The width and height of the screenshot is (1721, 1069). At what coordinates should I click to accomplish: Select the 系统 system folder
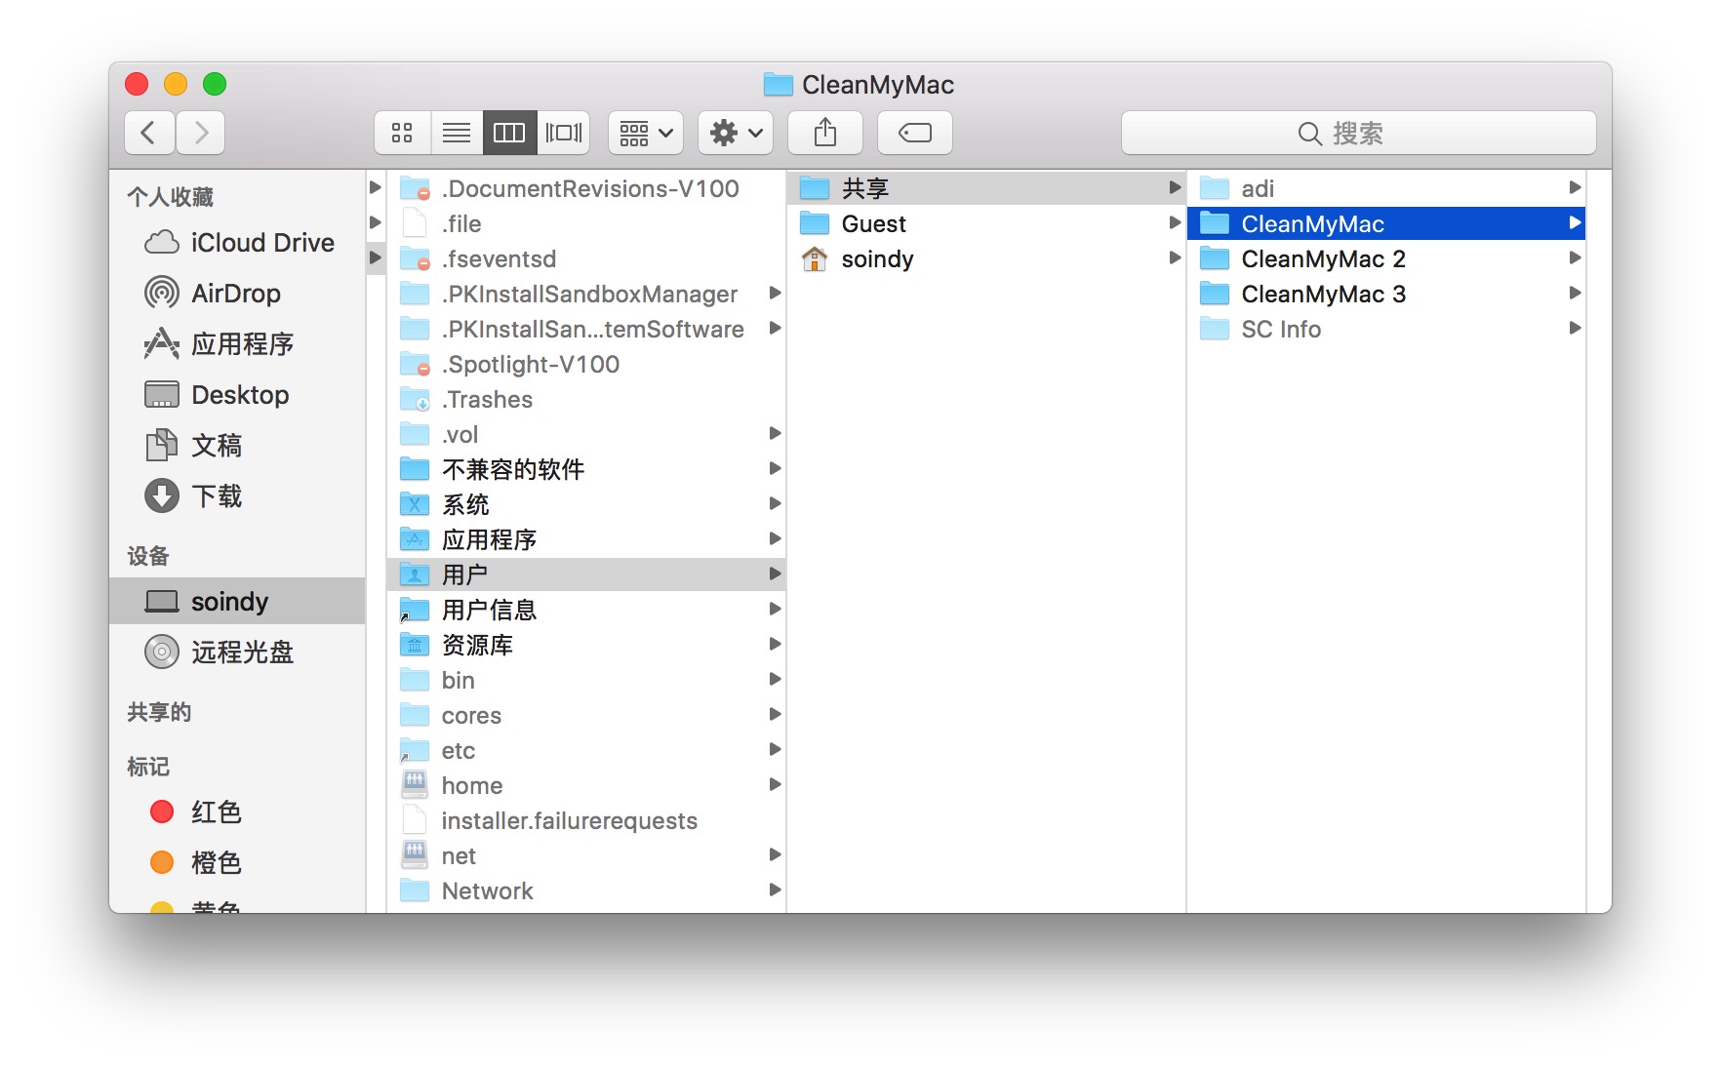(585, 504)
